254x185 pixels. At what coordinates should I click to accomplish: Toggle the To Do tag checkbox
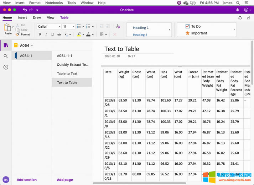pyautogui.click(x=188, y=26)
